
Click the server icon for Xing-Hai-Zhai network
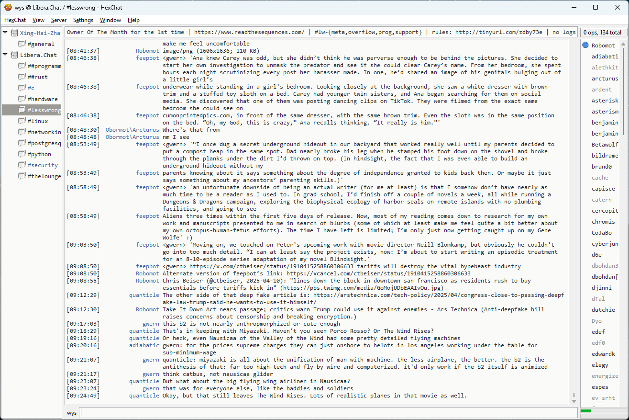(x=14, y=33)
